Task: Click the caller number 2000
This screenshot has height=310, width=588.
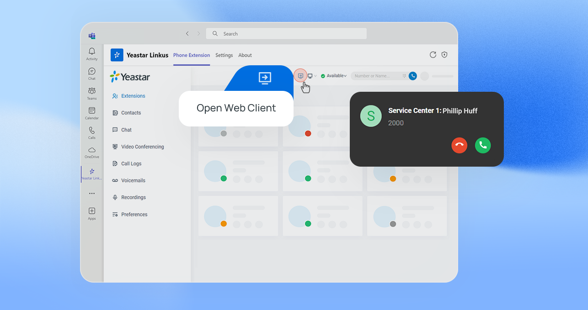Action: [396, 123]
